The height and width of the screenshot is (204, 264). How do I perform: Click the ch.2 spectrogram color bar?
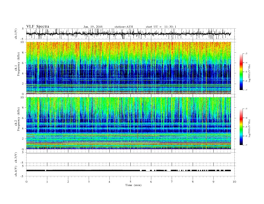(241, 127)
